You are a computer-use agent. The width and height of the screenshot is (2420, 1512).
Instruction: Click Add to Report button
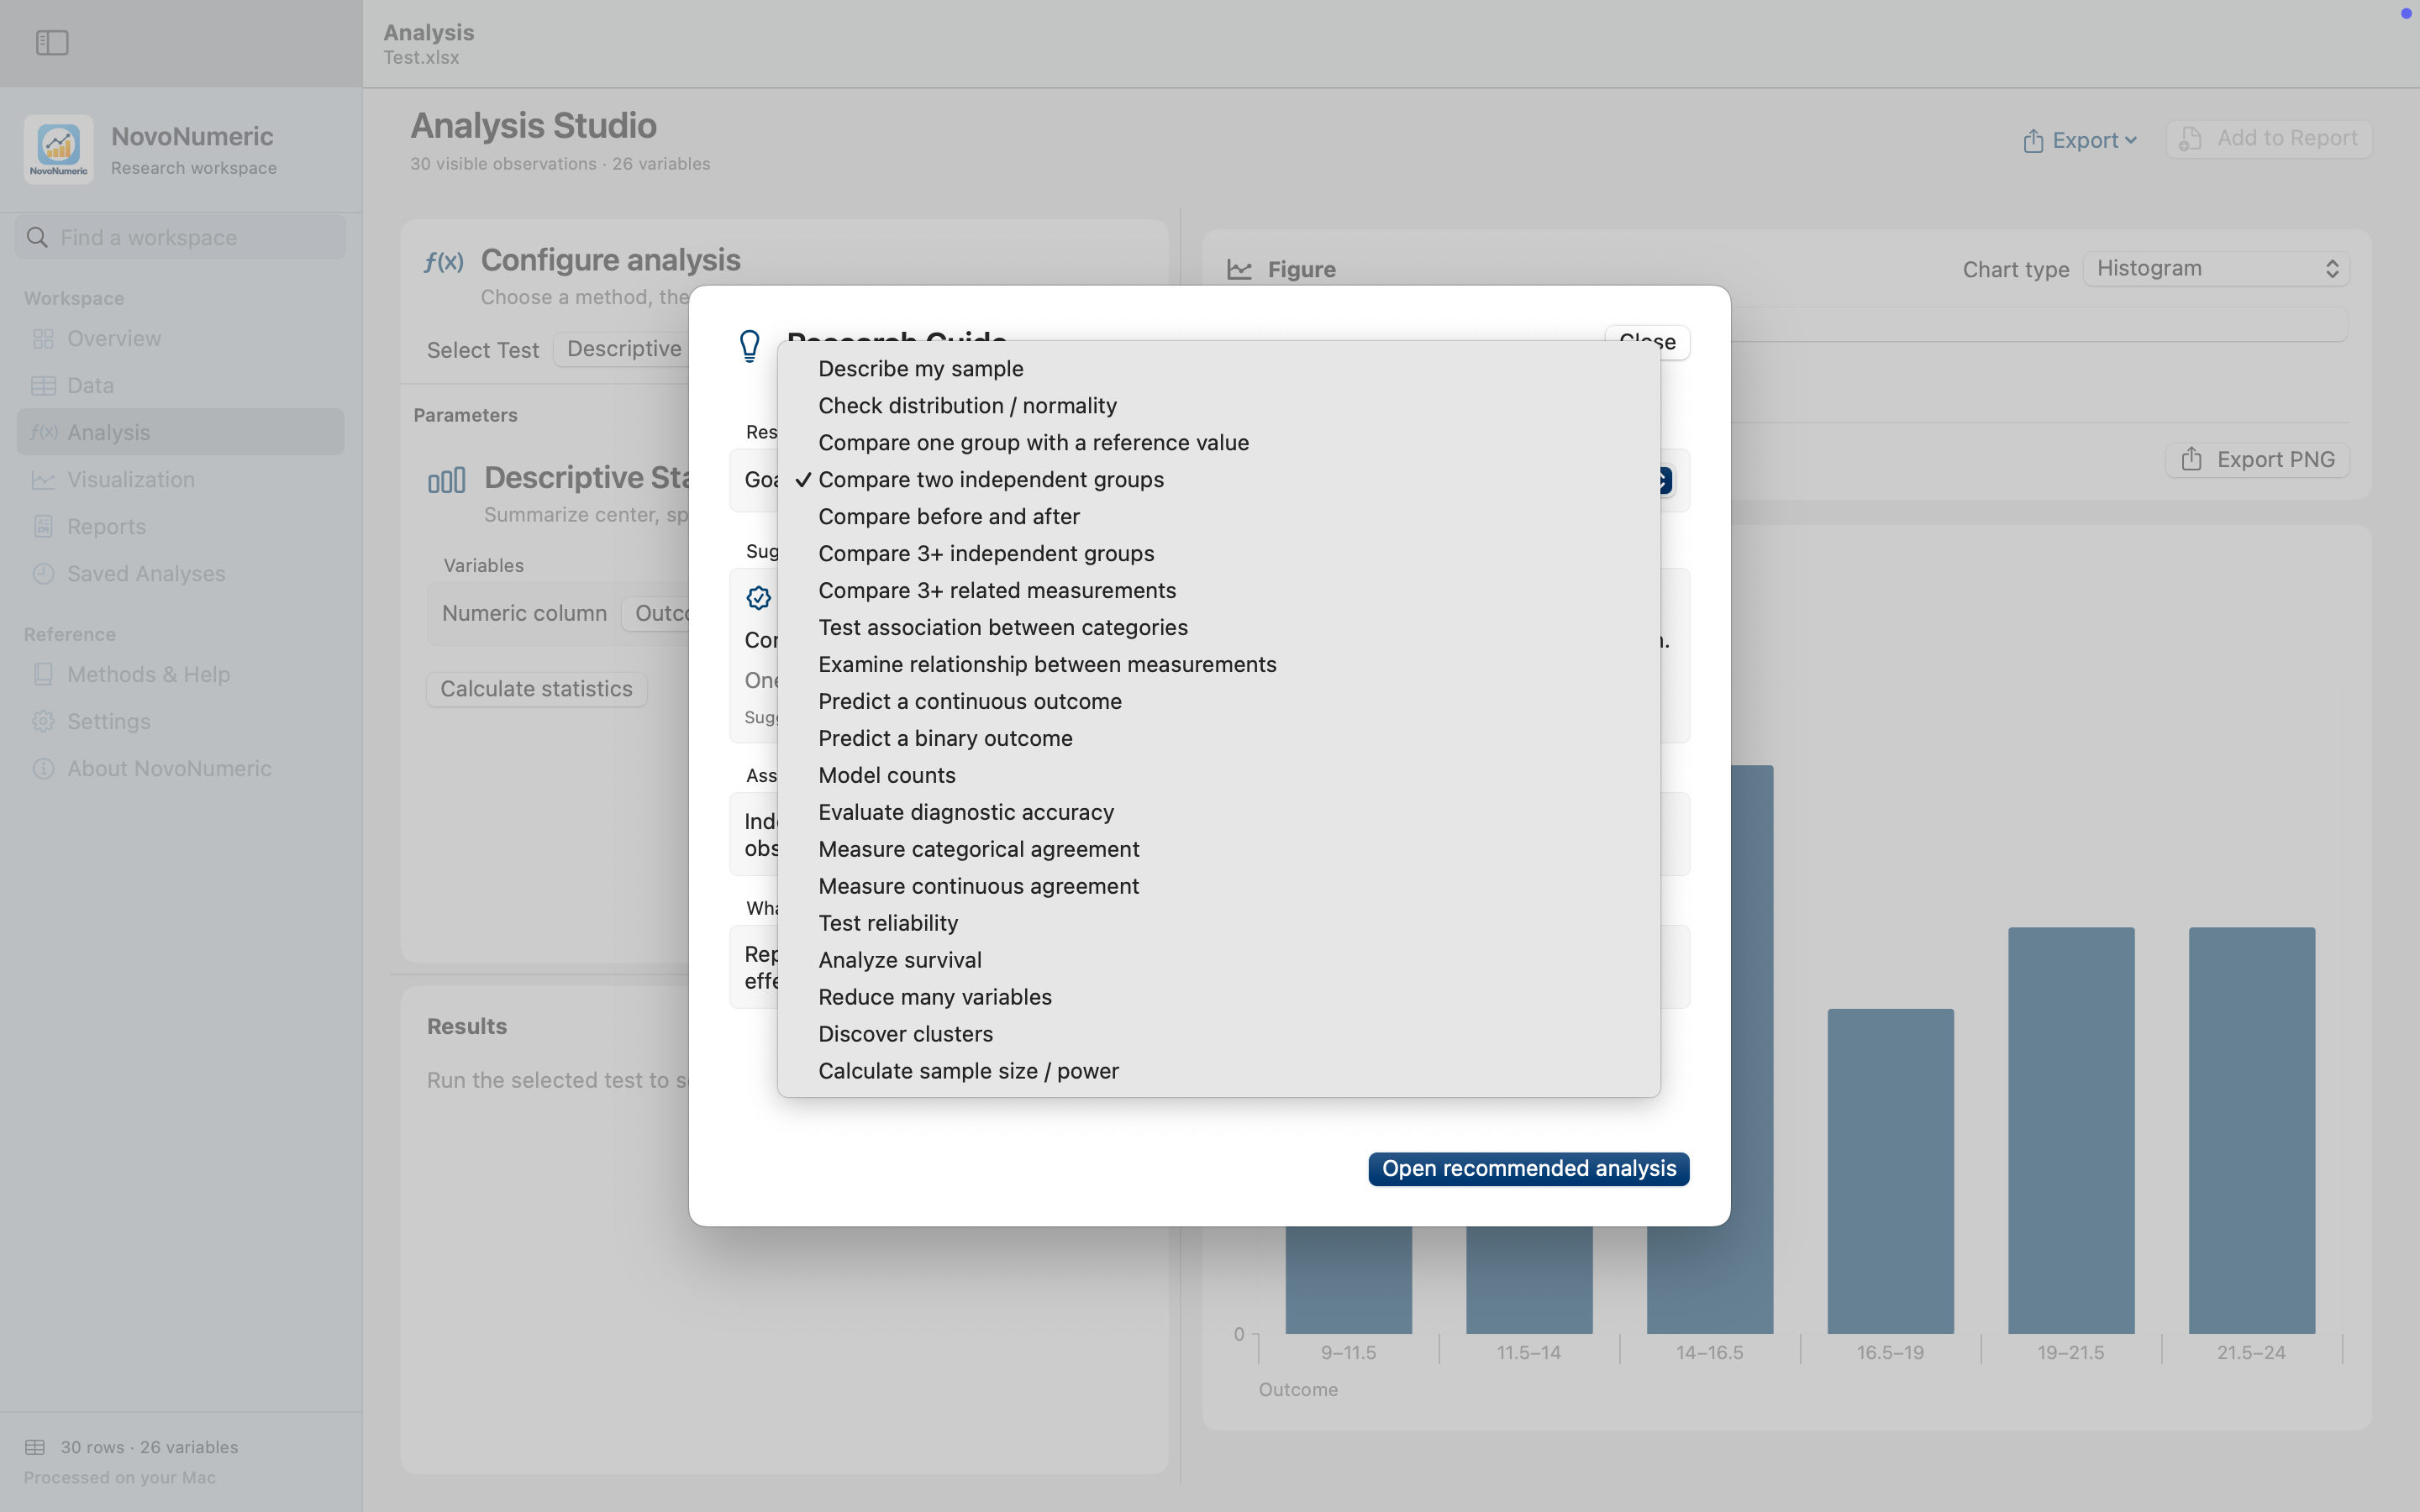click(x=2268, y=138)
